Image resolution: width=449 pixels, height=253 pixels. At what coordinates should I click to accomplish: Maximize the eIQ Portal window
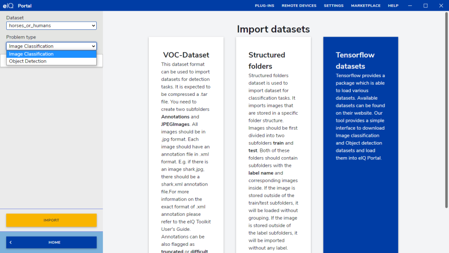click(x=425, y=6)
